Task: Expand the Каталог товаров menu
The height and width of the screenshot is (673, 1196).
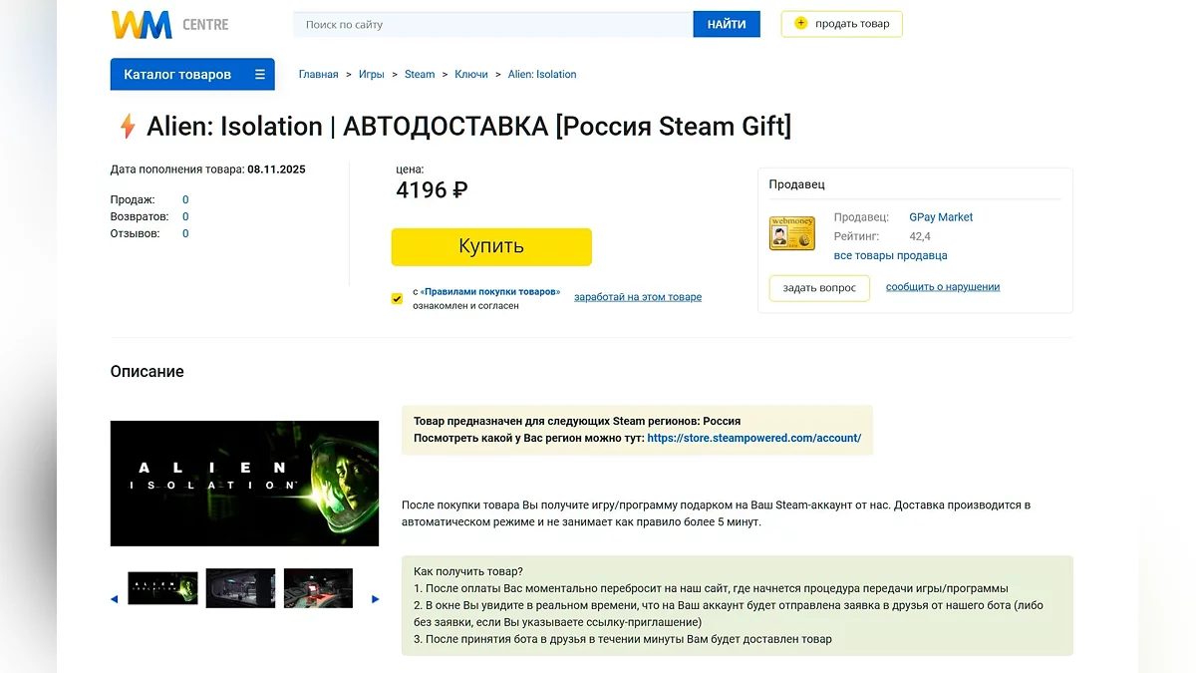Action: click(177, 75)
